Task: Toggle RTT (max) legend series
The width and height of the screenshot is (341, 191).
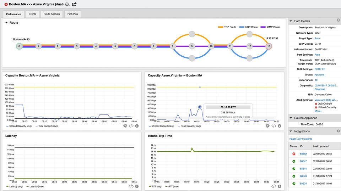Action: click(x=172, y=186)
